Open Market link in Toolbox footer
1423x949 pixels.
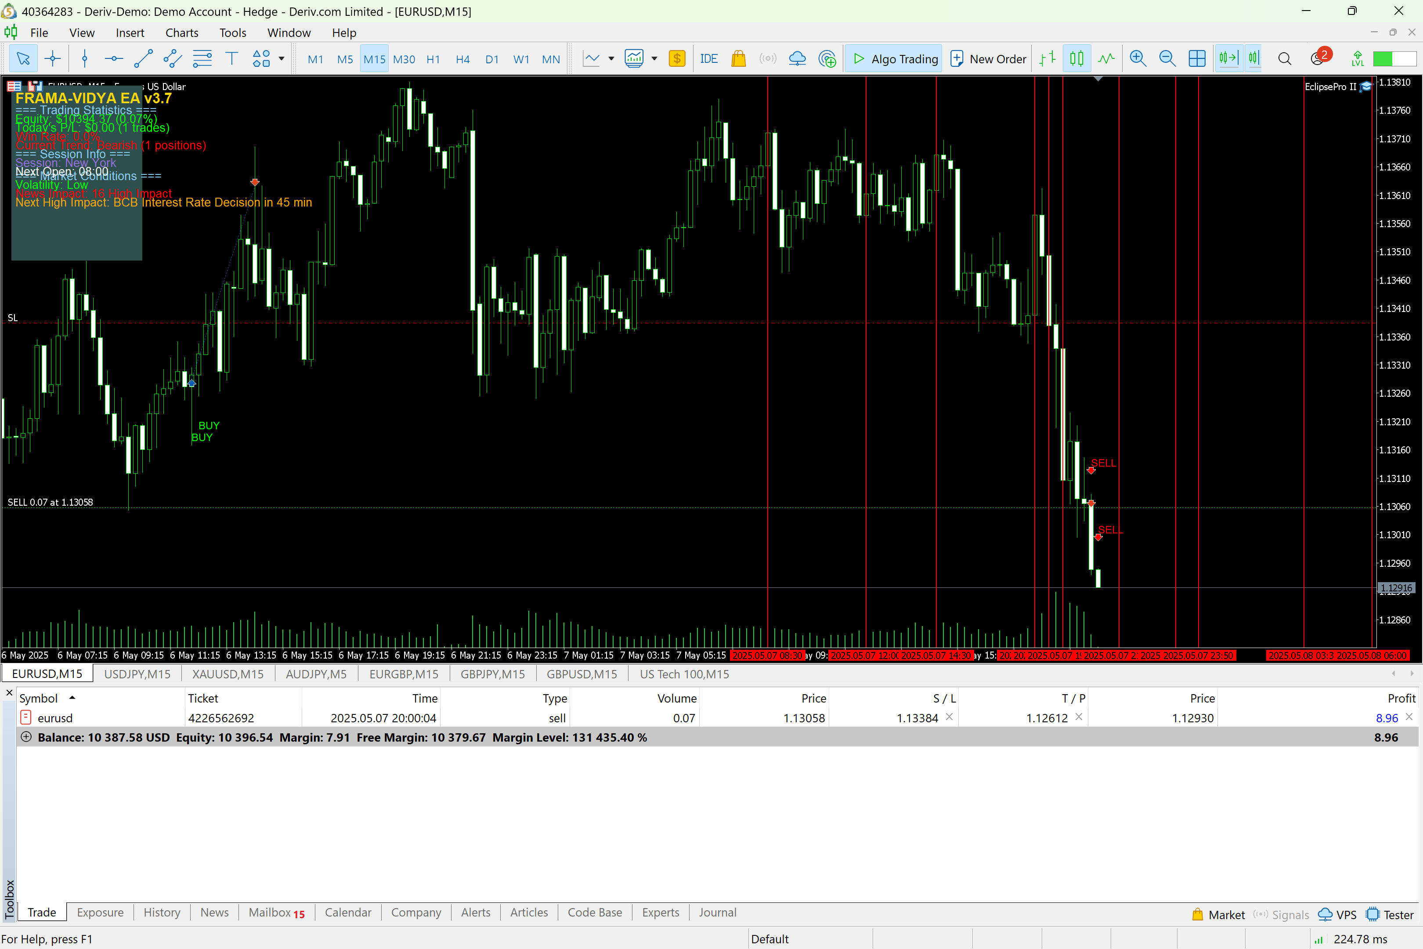(x=1218, y=914)
